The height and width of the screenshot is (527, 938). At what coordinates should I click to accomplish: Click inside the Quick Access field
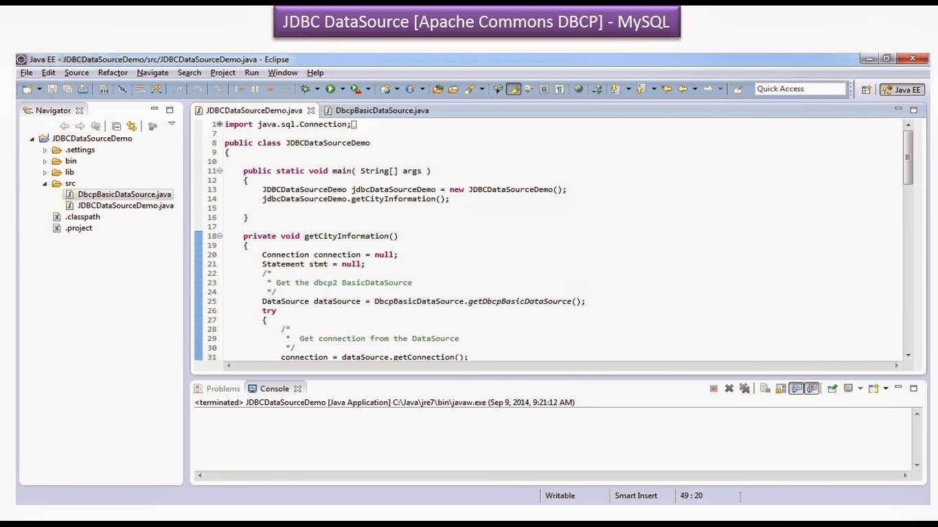(x=800, y=88)
